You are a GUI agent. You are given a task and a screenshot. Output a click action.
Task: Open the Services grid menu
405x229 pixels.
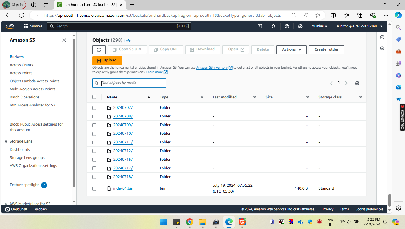pos(33,26)
